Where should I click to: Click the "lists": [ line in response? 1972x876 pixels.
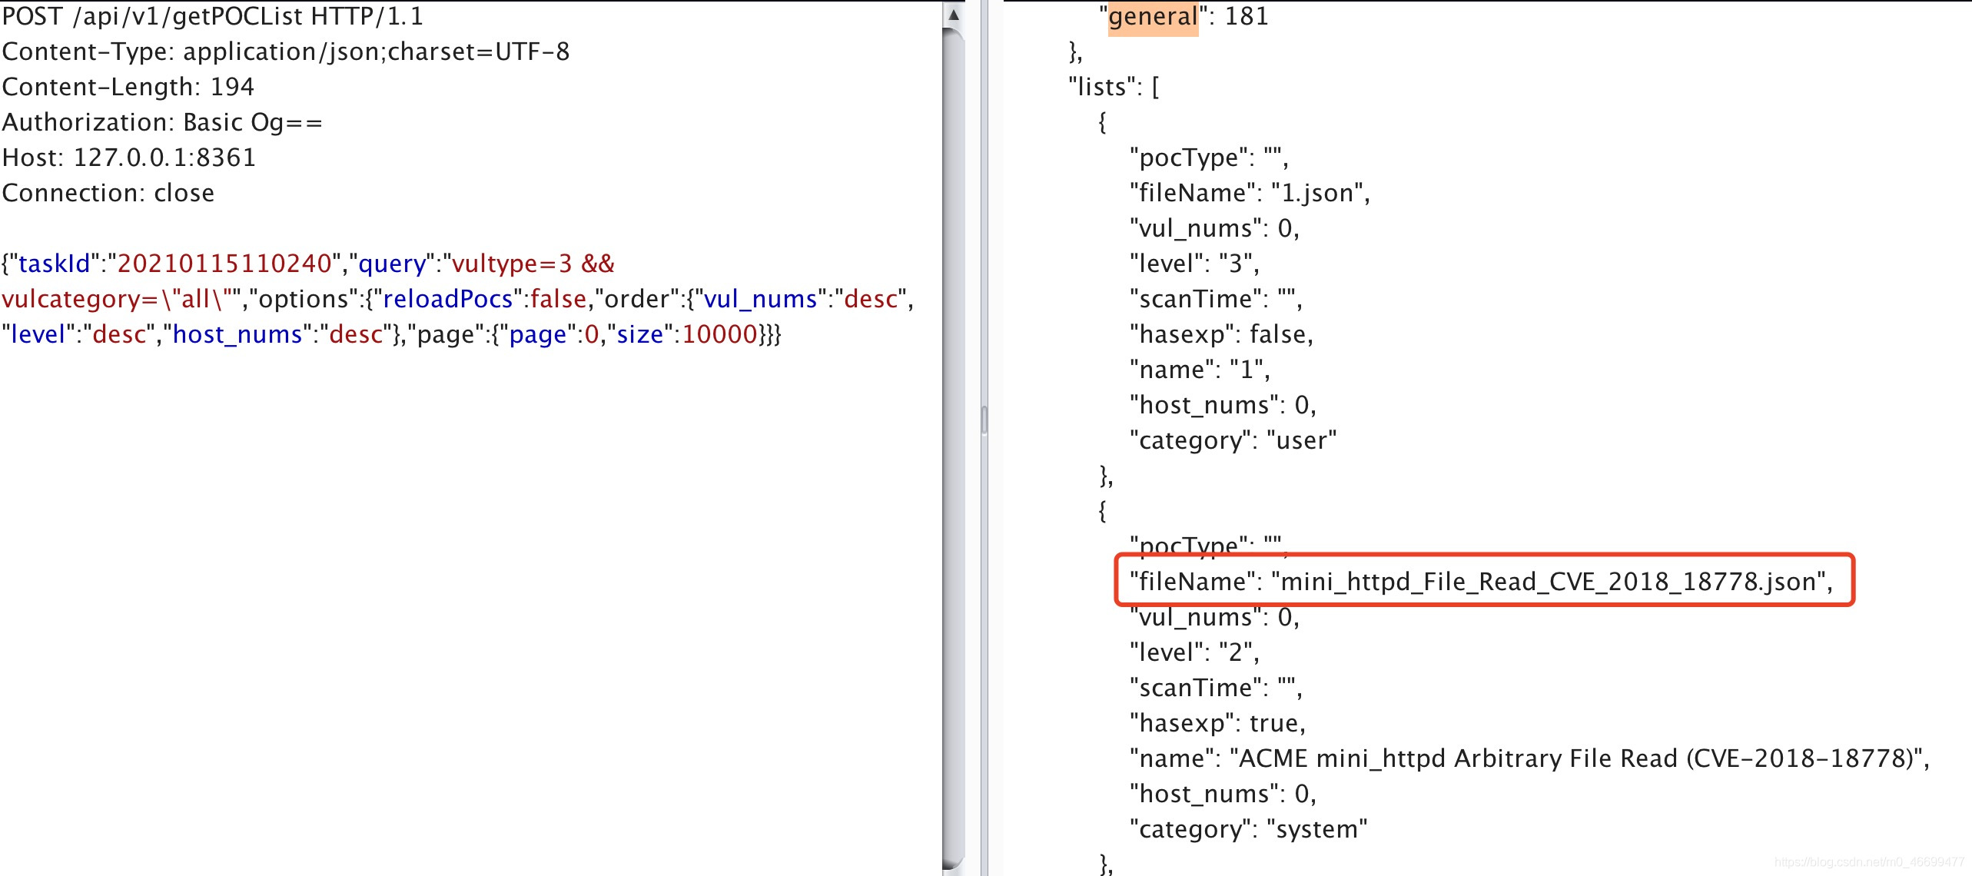coord(1114,87)
